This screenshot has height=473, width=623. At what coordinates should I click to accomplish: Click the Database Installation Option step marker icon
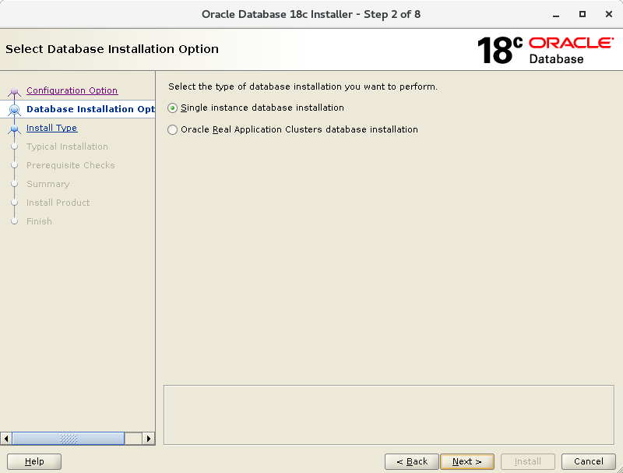(14, 109)
